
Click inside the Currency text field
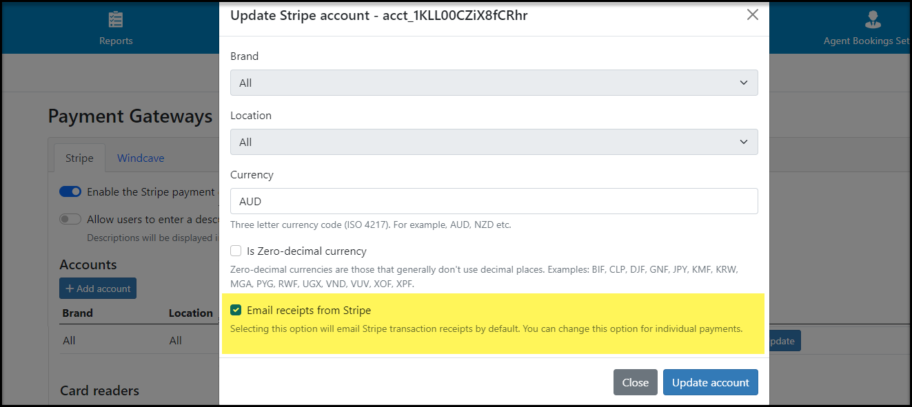(494, 201)
